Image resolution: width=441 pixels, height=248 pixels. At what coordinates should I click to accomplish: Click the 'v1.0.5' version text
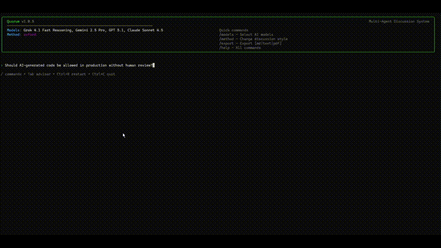click(28, 21)
